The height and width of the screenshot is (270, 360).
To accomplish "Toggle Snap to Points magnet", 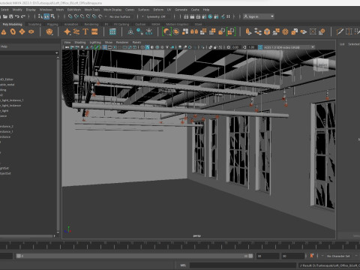I will (x=82, y=16).
